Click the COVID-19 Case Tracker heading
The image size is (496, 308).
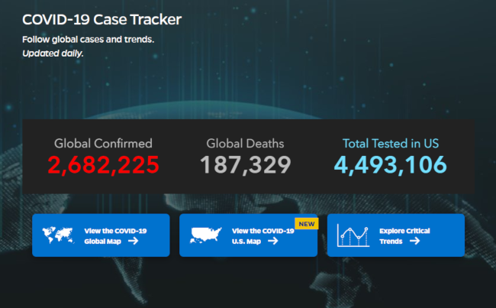tap(101, 19)
